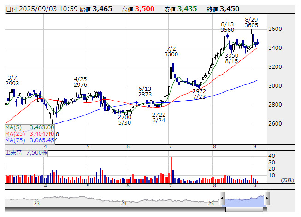Click the 3350 8/15 low annotation
The height and width of the screenshot is (217, 301).
click(x=231, y=59)
